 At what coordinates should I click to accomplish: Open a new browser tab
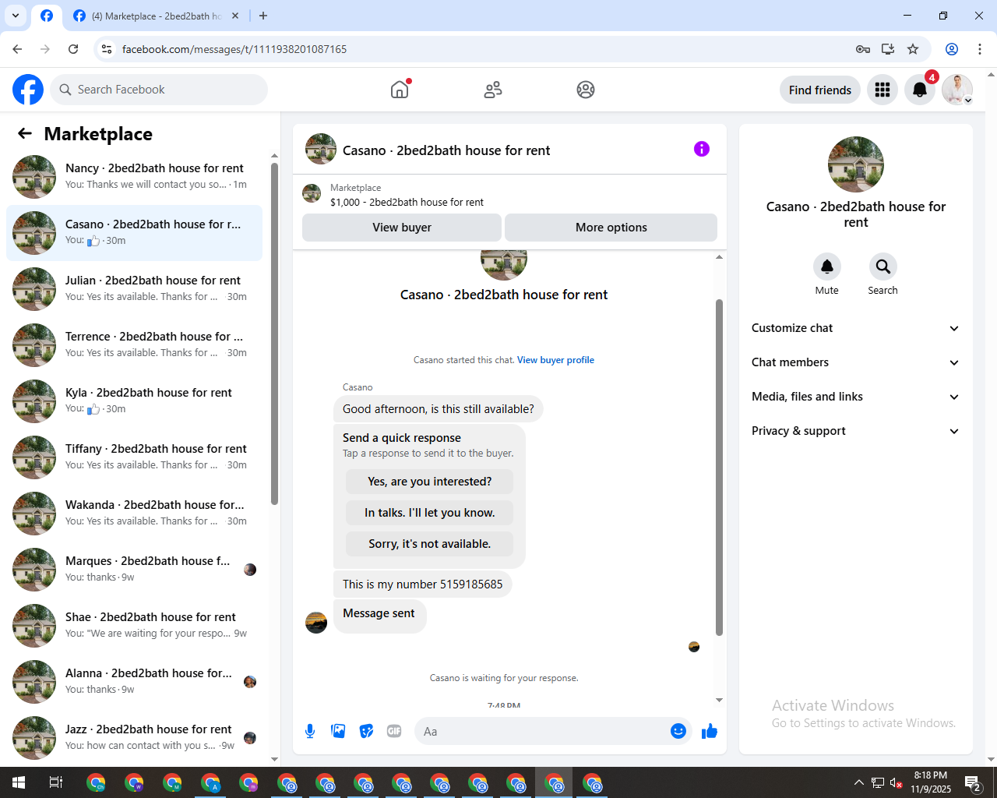click(263, 16)
